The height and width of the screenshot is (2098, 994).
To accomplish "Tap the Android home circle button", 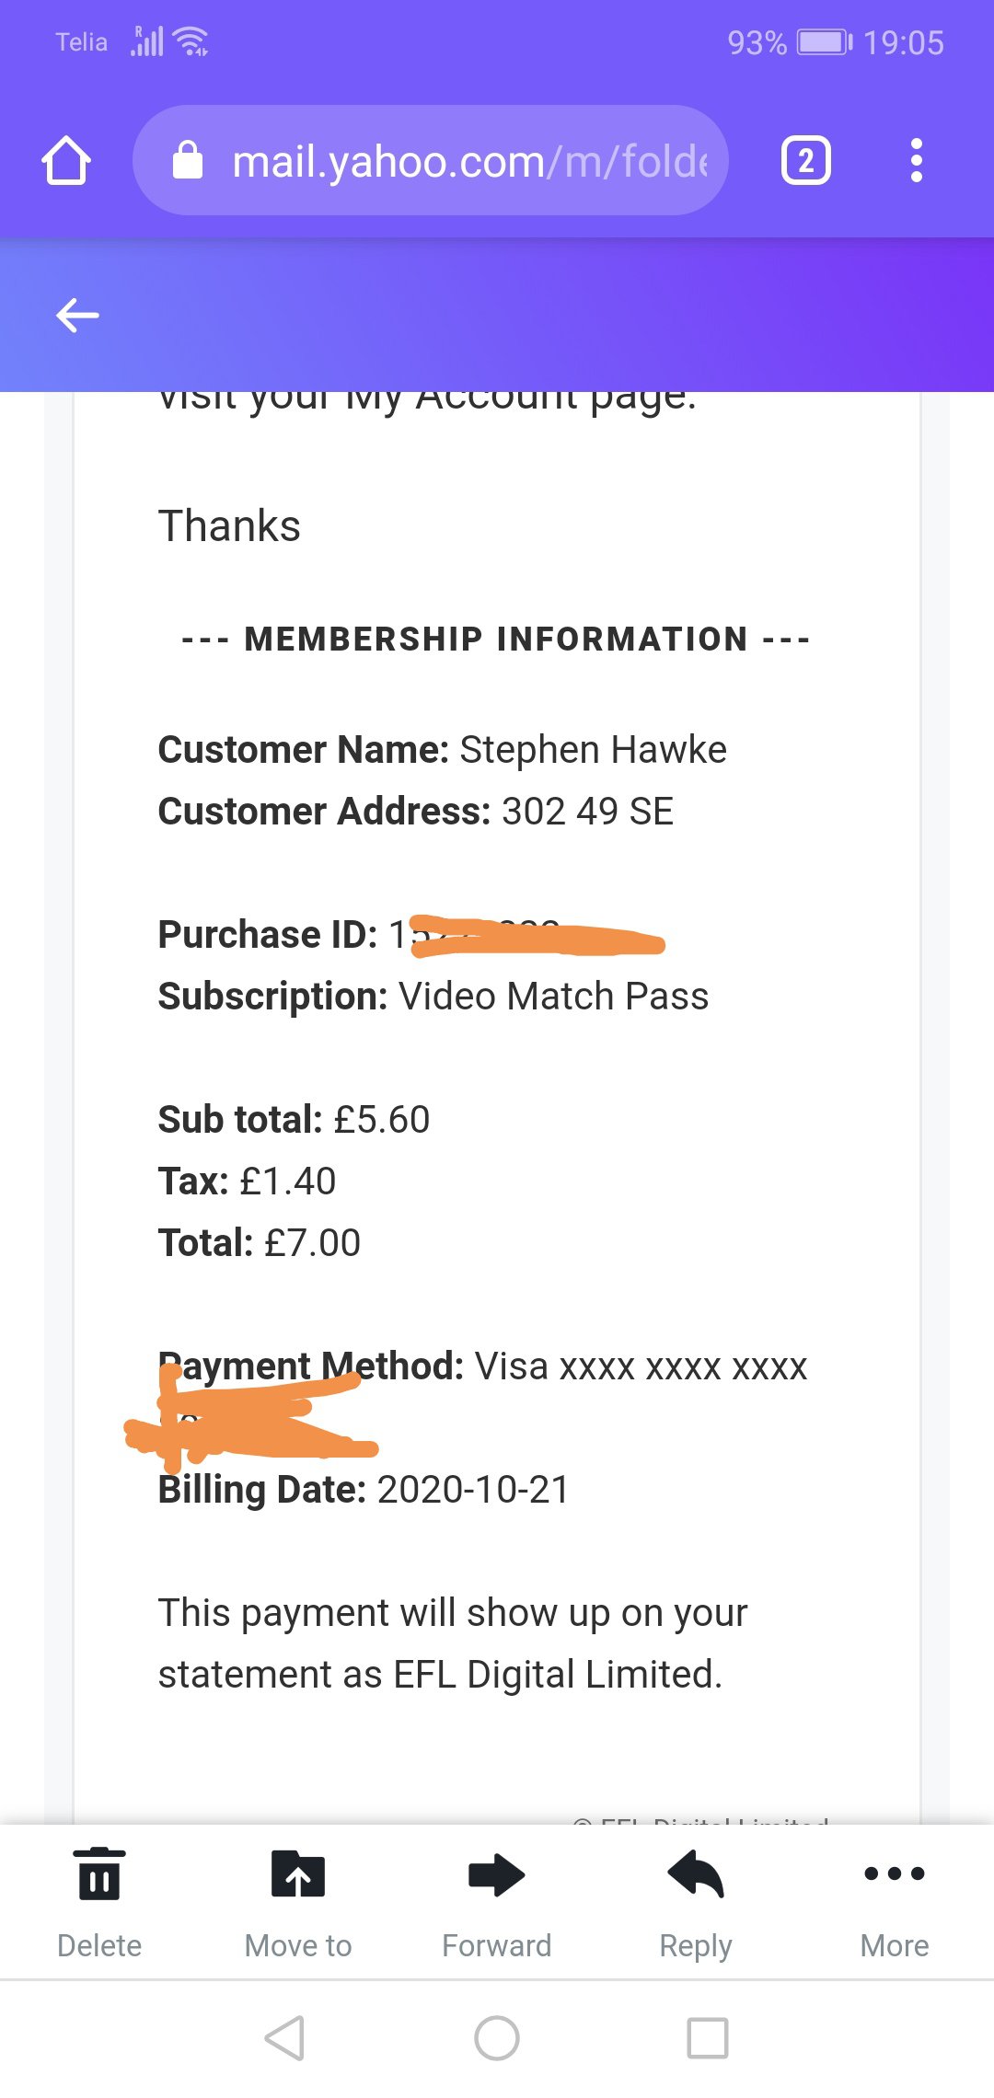I will click(x=497, y=2038).
